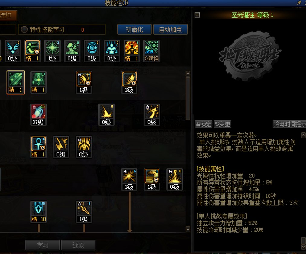Click the 初始化 reset button
306x254 pixels.
134,30
